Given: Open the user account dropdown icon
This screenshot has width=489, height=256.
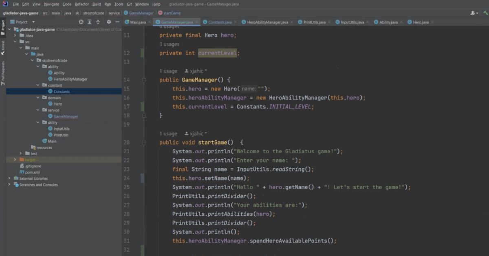Looking at the screenshot, I should tap(474, 13).
